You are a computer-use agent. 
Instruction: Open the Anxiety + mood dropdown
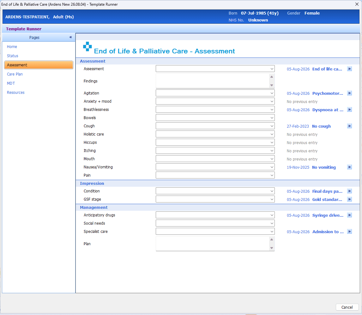[x=215, y=101]
